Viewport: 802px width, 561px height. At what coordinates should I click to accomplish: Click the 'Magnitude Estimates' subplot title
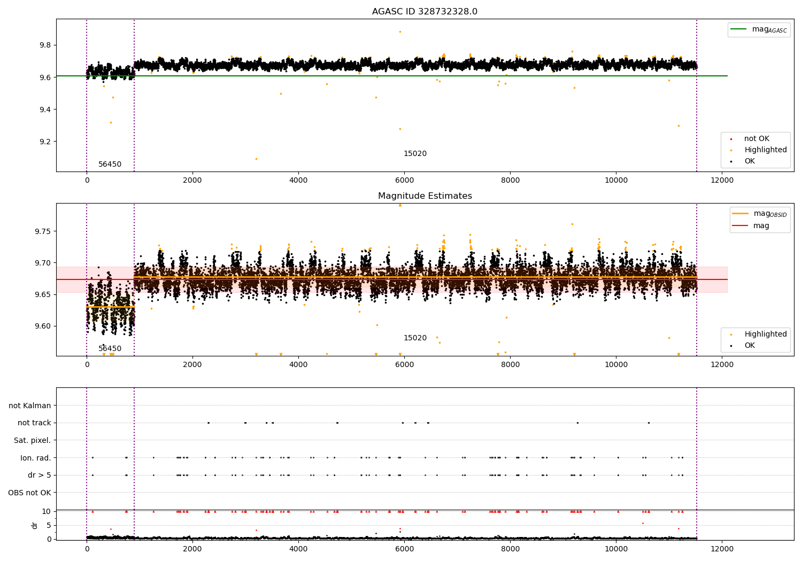(x=425, y=196)
